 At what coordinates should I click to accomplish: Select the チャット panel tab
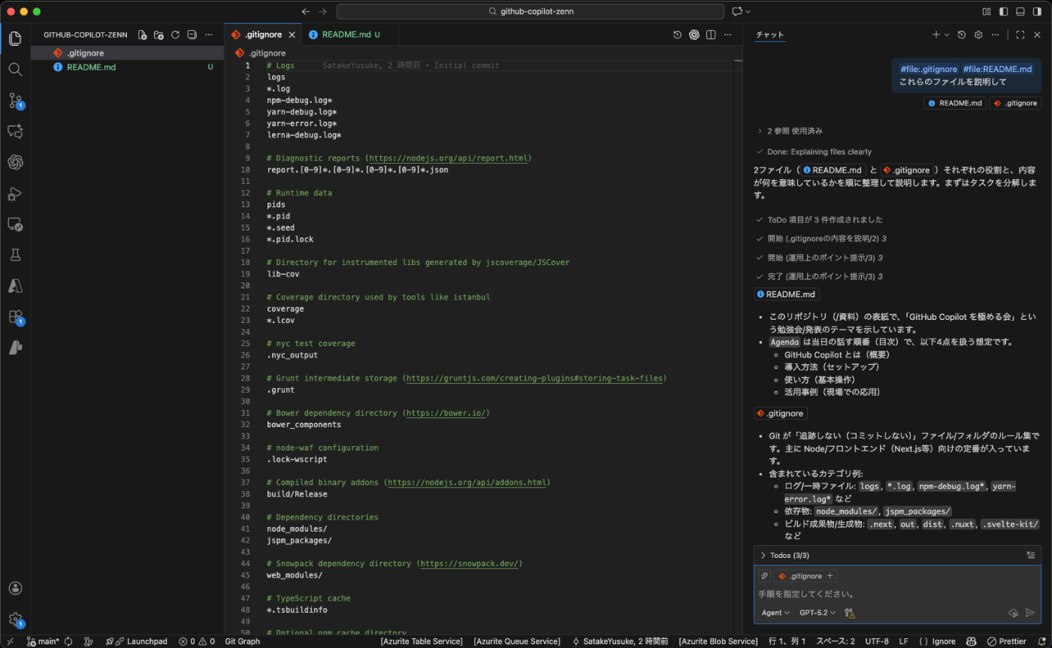(x=769, y=35)
